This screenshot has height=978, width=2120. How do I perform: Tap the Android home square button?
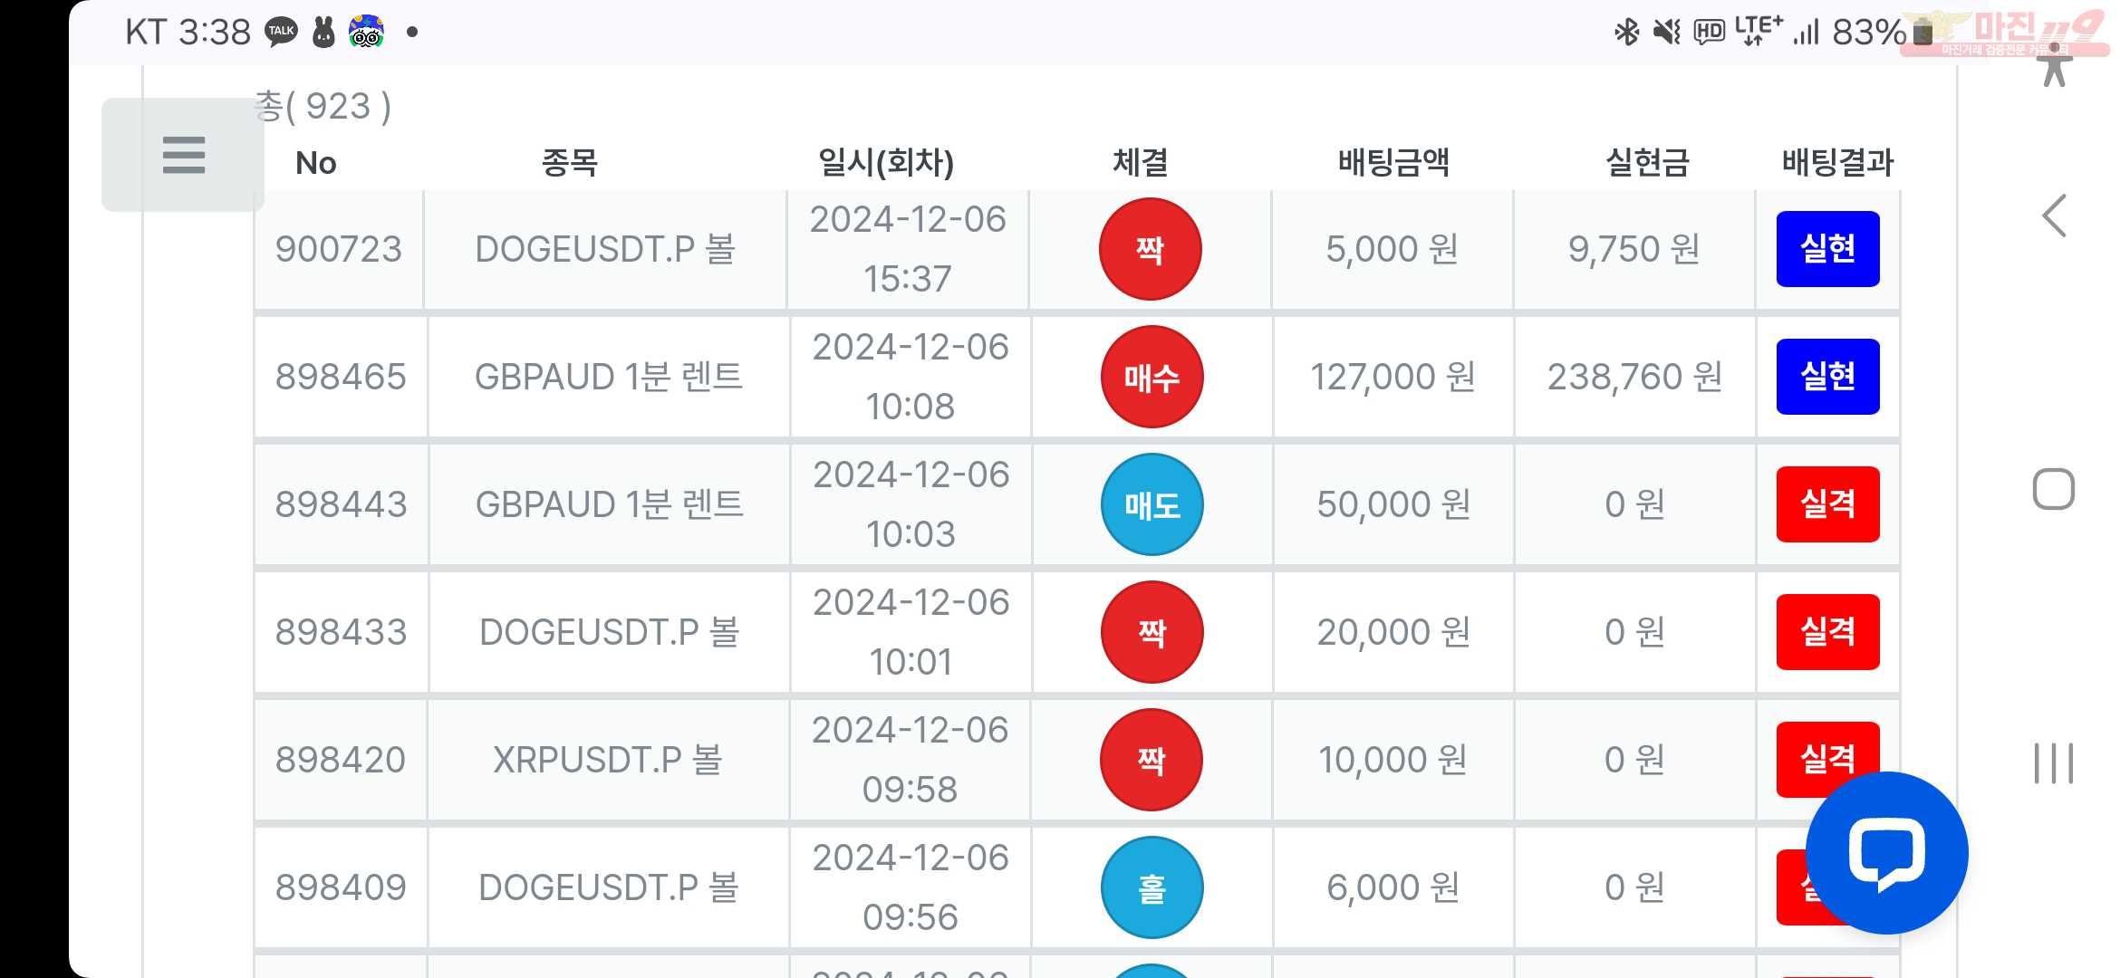pyautogui.click(x=2054, y=490)
